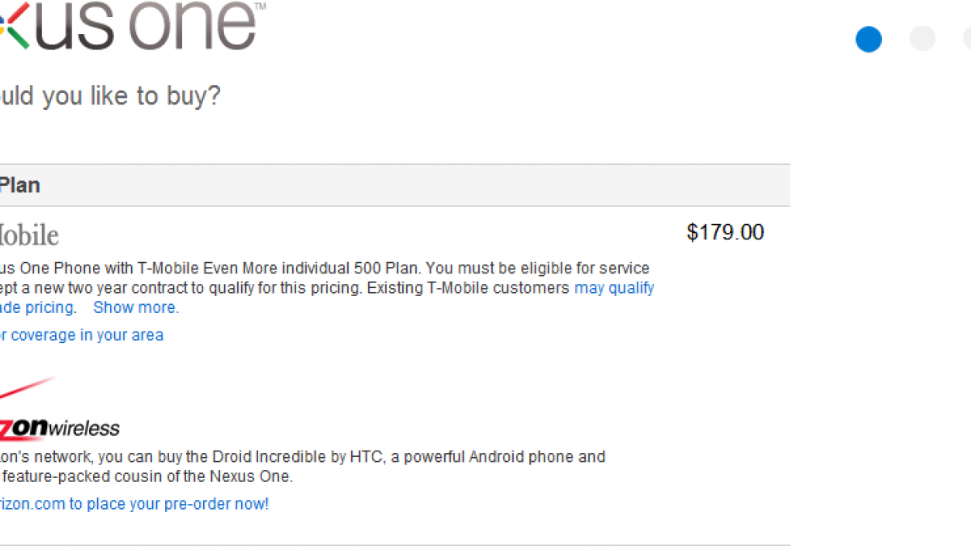Visit Verizon.com pre-order now link
The height and width of the screenshot is (546, 971).
(134, 504)
